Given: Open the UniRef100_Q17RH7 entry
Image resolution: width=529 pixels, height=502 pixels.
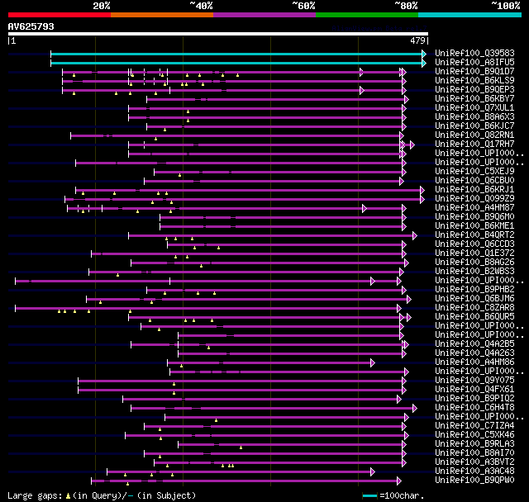Looking at the screenshot, I should [x=474, y=144].
